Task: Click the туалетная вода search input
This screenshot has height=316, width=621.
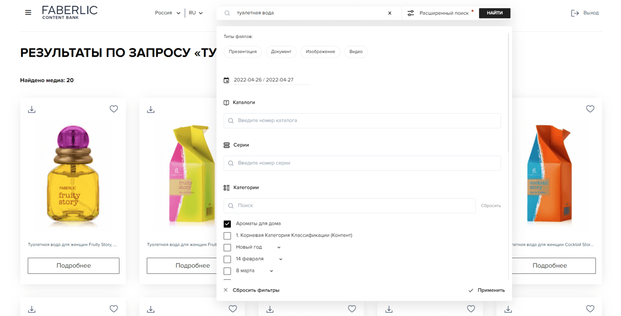Action: (x=310, y=13)
